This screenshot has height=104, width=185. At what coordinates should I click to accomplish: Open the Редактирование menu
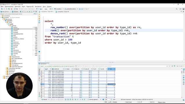tap(9, 7)
